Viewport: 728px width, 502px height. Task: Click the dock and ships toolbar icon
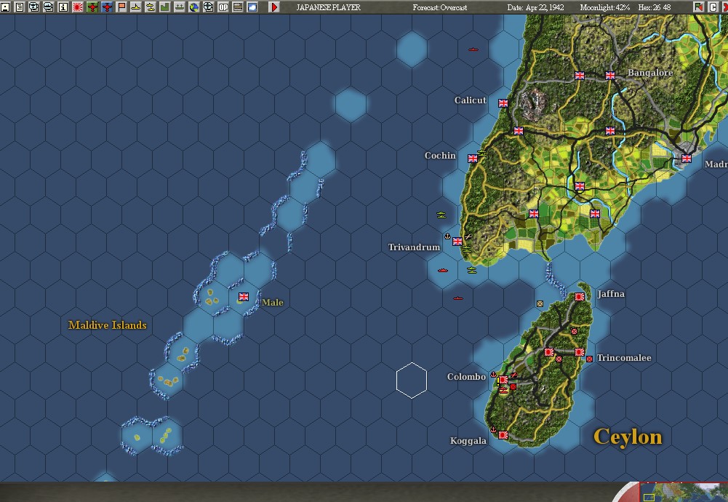tap(179, 7)
